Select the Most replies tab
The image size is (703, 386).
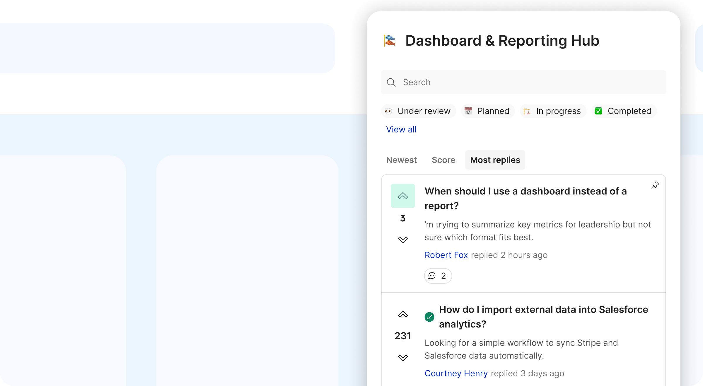[495, 160]
